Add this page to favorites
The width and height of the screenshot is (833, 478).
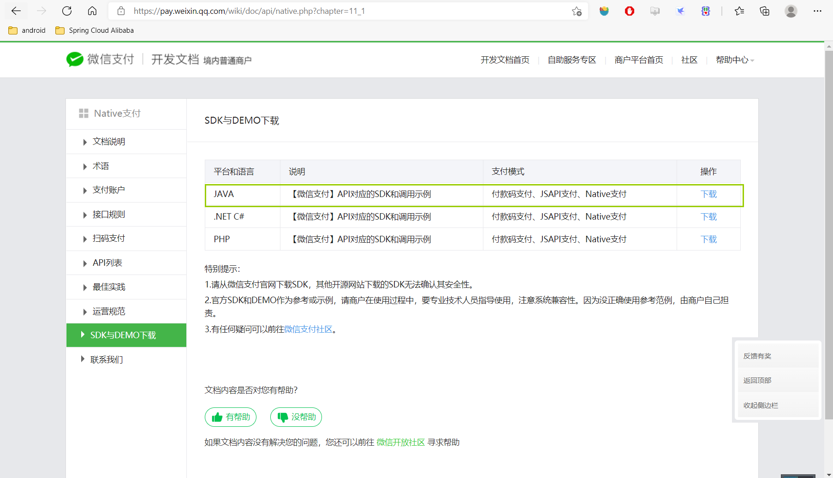(576, 11)
